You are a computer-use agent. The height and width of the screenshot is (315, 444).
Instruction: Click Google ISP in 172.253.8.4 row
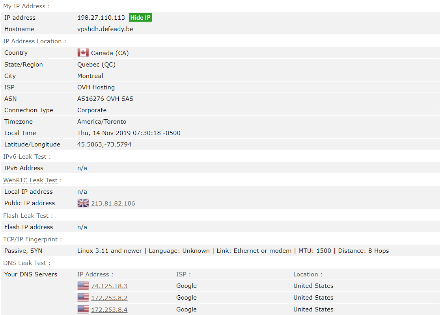point(187,309)
